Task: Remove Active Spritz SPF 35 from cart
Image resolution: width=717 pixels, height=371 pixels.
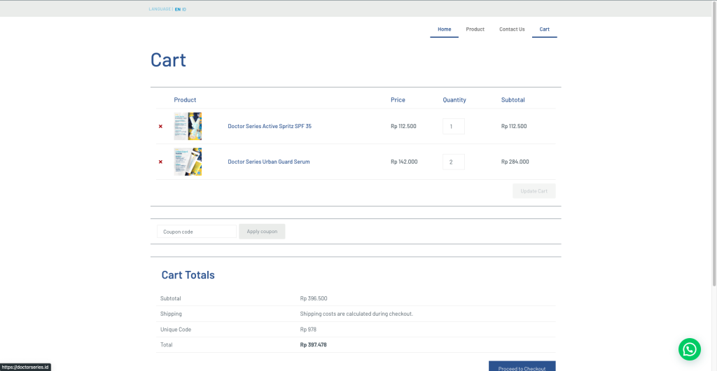Action: (160, 127)
